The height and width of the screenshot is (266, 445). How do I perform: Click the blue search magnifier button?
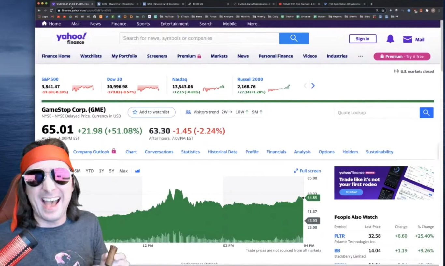(x=294, y=38)
